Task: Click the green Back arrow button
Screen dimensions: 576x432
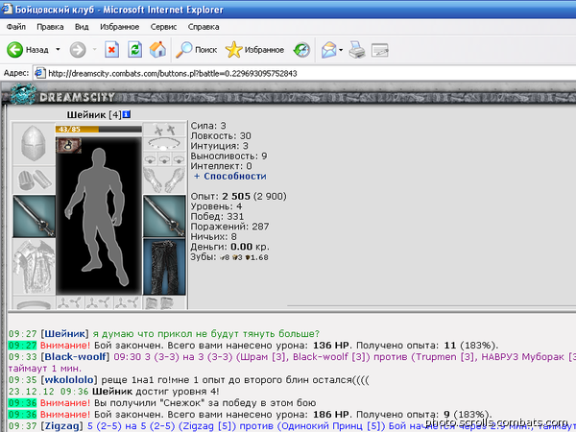Action: coord(15,50)
